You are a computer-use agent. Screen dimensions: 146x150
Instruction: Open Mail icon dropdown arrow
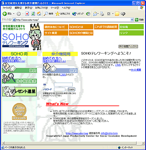(x=98, y=14)
